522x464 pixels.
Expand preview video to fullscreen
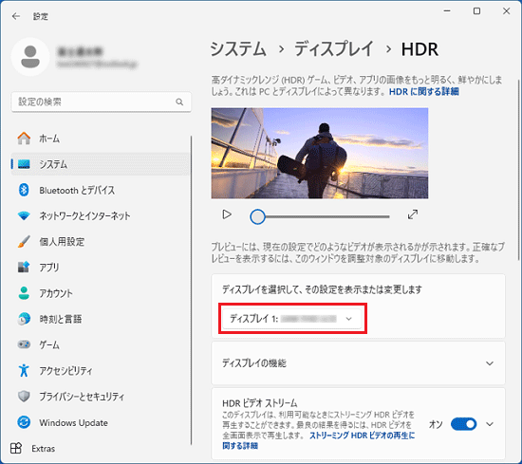tap(413, 214)
